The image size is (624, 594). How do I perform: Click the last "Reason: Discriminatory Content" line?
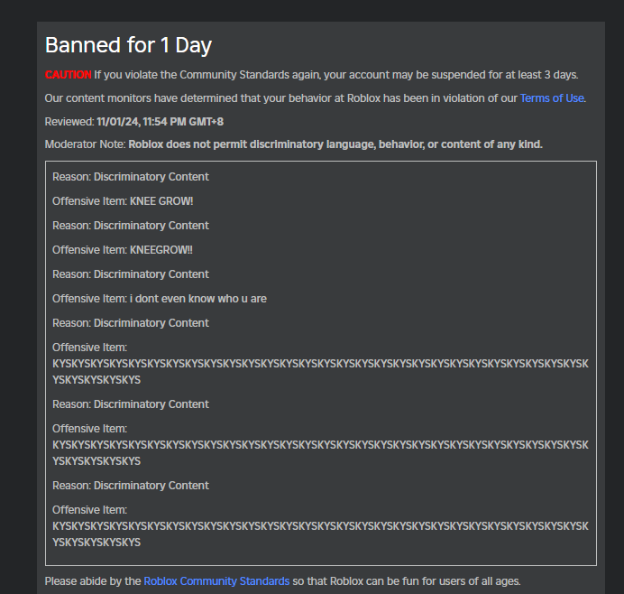point(131,486)
